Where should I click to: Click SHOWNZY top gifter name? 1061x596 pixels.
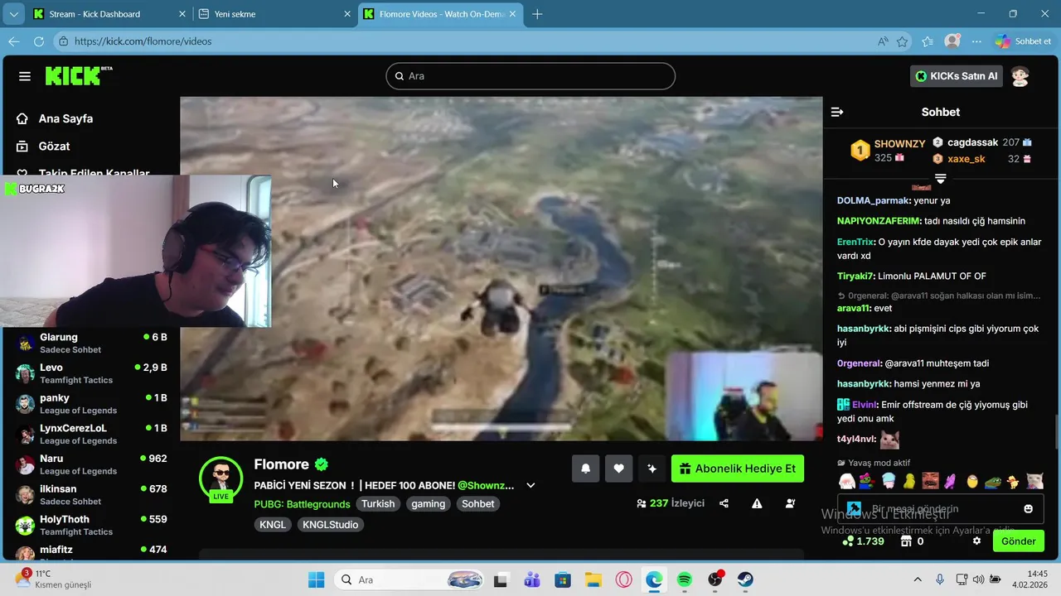(x=899, y=144)
